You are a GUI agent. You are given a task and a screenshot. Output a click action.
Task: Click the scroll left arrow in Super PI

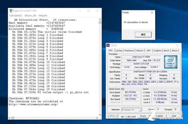tap(10, 118)
